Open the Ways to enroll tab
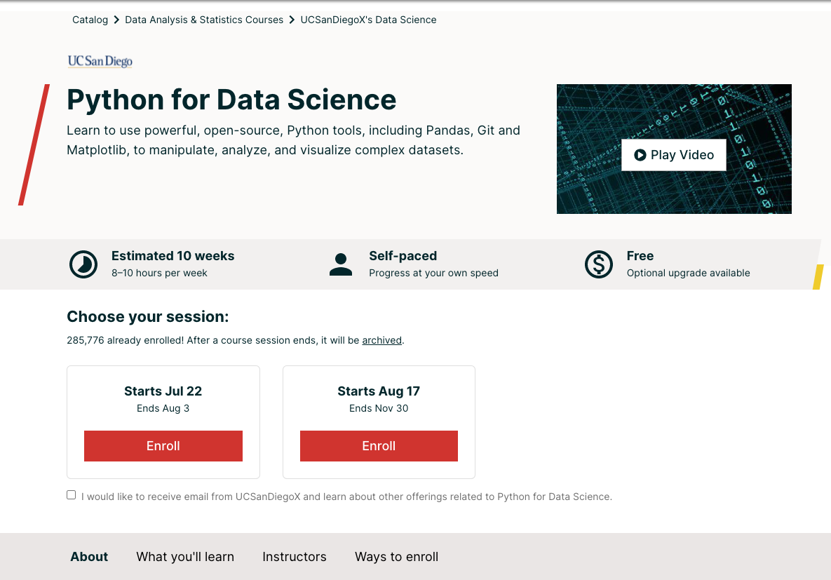This screenshot has height=580, width=831. click(396, 556)
